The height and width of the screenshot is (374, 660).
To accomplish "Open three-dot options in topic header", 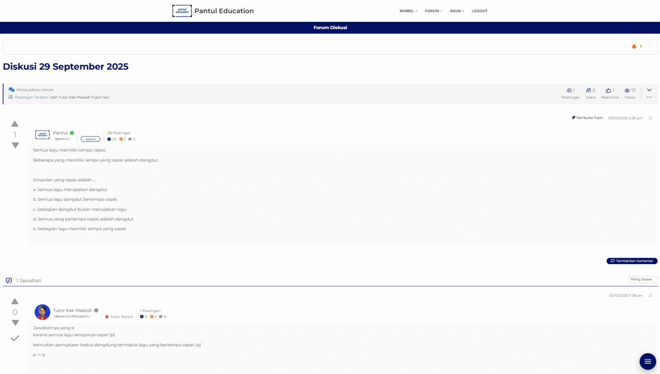I will (649, 97).
